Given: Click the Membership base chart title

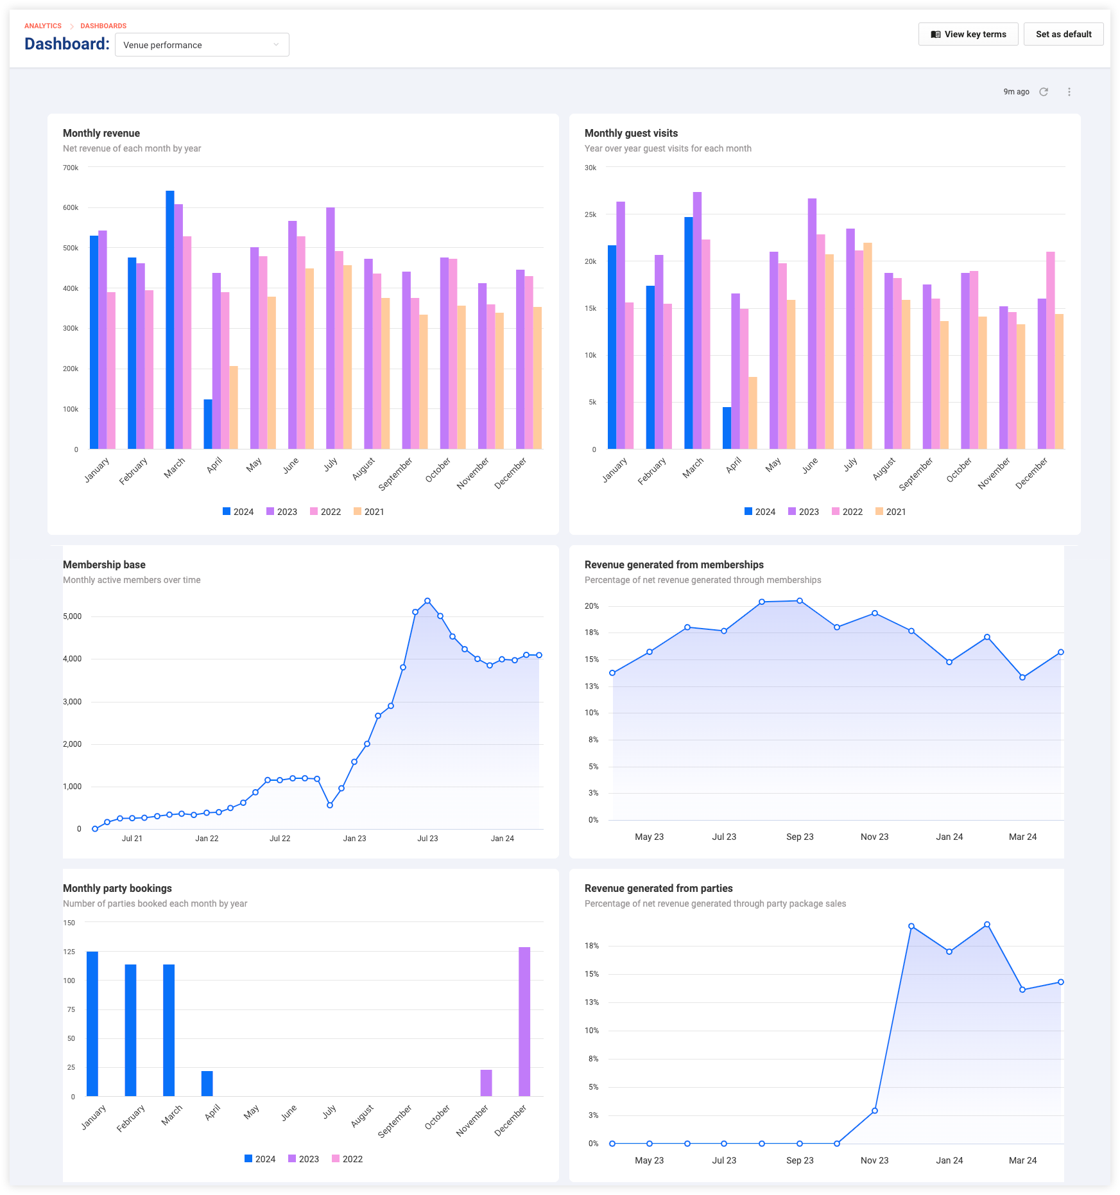Looking at the screenshot, I should pos(104,564).
